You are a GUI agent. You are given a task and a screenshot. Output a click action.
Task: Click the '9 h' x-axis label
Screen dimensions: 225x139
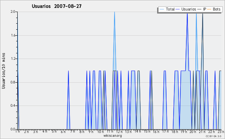[x=91, y=131]
